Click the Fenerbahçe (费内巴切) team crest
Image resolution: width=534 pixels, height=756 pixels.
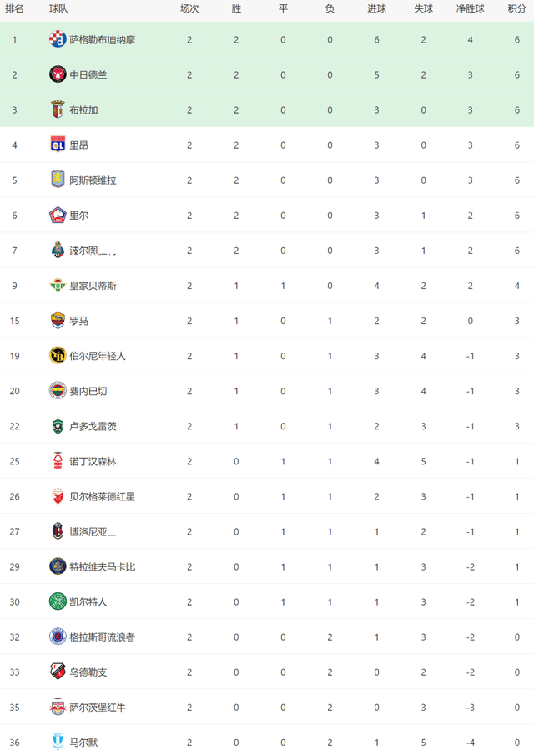pos(58,391)
